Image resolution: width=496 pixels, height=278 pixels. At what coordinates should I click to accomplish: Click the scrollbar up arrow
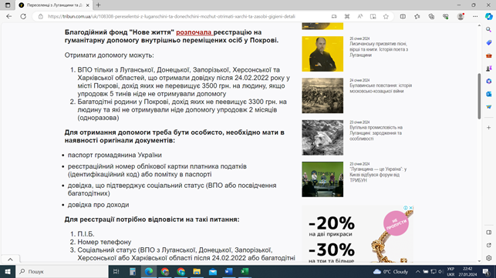pos(479,25)
